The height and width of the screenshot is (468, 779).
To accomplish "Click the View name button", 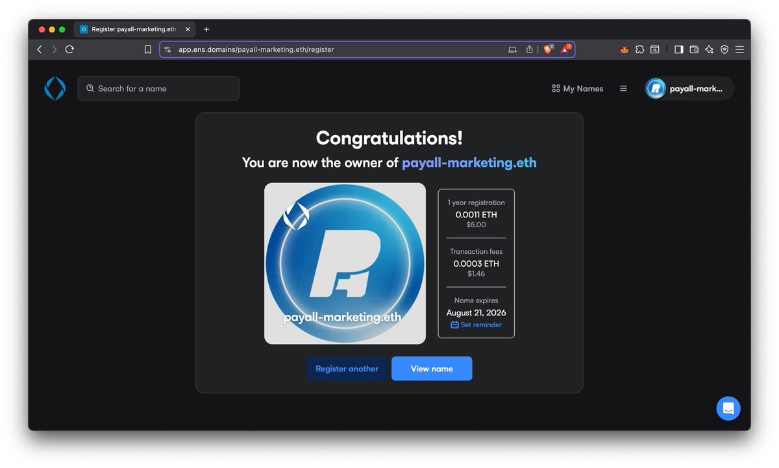I will [x=432, y=369].
